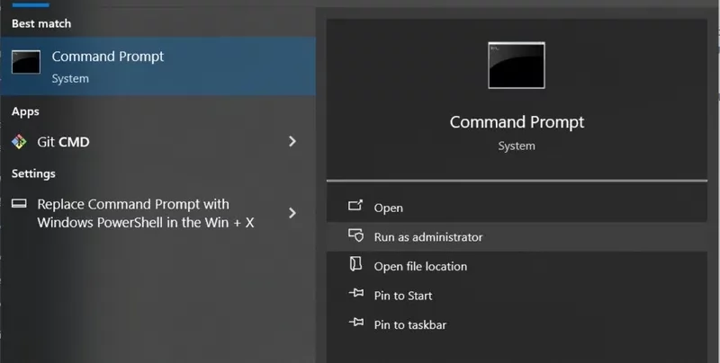Choose Pin to Start
The image size is (720, 363).
click(x=517, y=296)
